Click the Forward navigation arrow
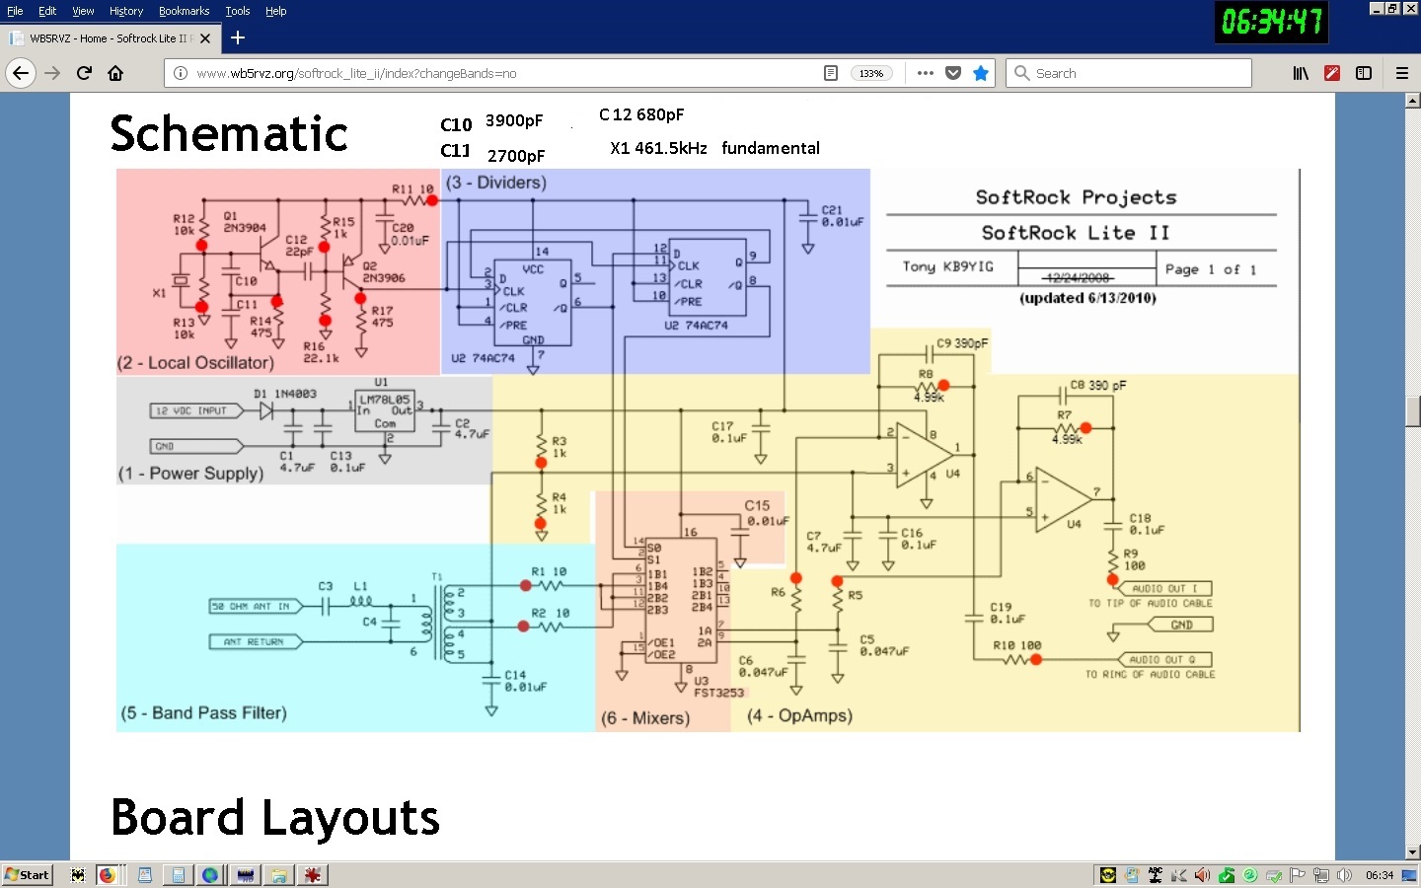Image resolution: width=1421 pixels, height=888 pixels. pyautogui.click(x=52, y=73)
